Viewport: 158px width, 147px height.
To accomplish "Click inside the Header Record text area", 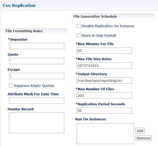I will pos(36,123).
